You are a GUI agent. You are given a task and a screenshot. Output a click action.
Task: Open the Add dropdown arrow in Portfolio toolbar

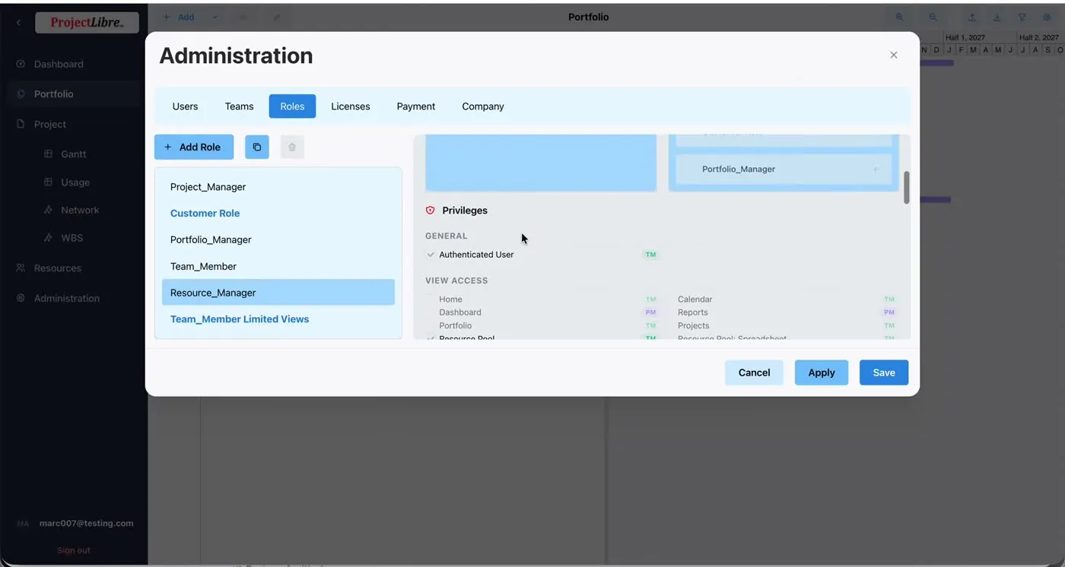[215, 17]
